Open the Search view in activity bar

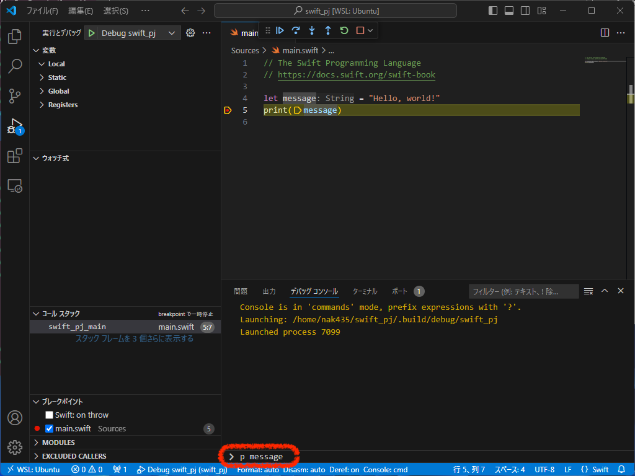point(15,66)
